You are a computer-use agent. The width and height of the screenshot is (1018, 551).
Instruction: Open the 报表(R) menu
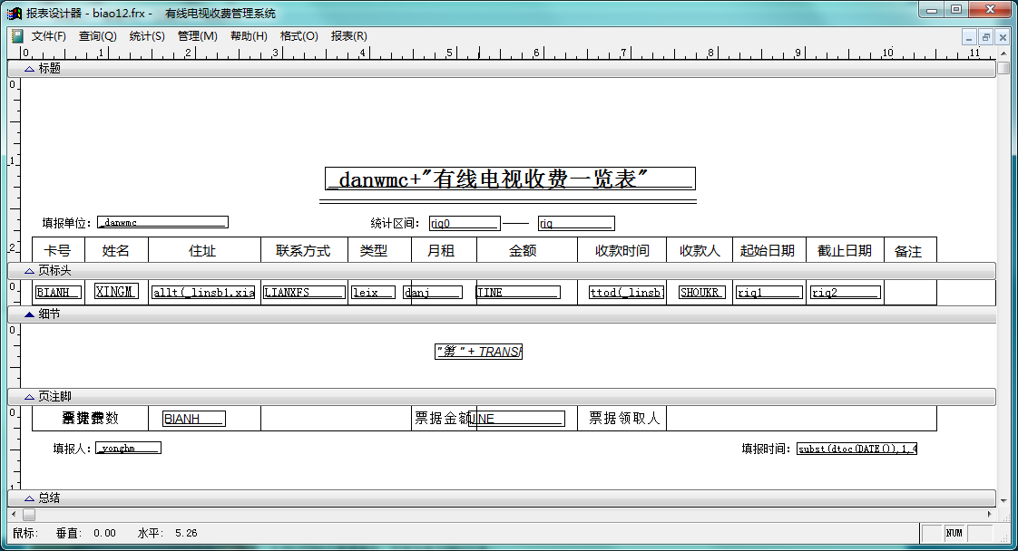coord(348,36)
